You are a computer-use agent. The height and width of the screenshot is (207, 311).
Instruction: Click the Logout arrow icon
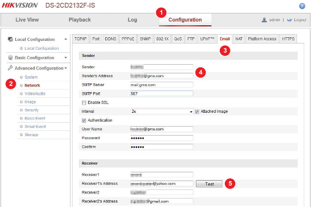click(x=289, y=20)
